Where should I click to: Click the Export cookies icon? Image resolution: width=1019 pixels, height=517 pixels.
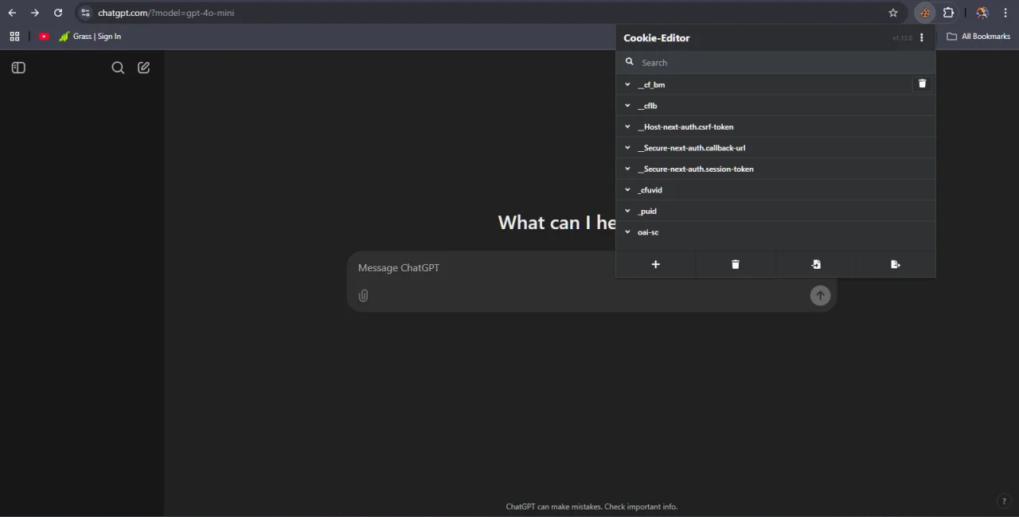click(x=896, y=264)
